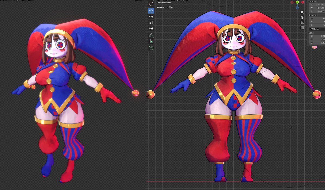Click the Rotation Z value field
The width and height of the screenshot is (325, 190).
click(x=317, y=25)
